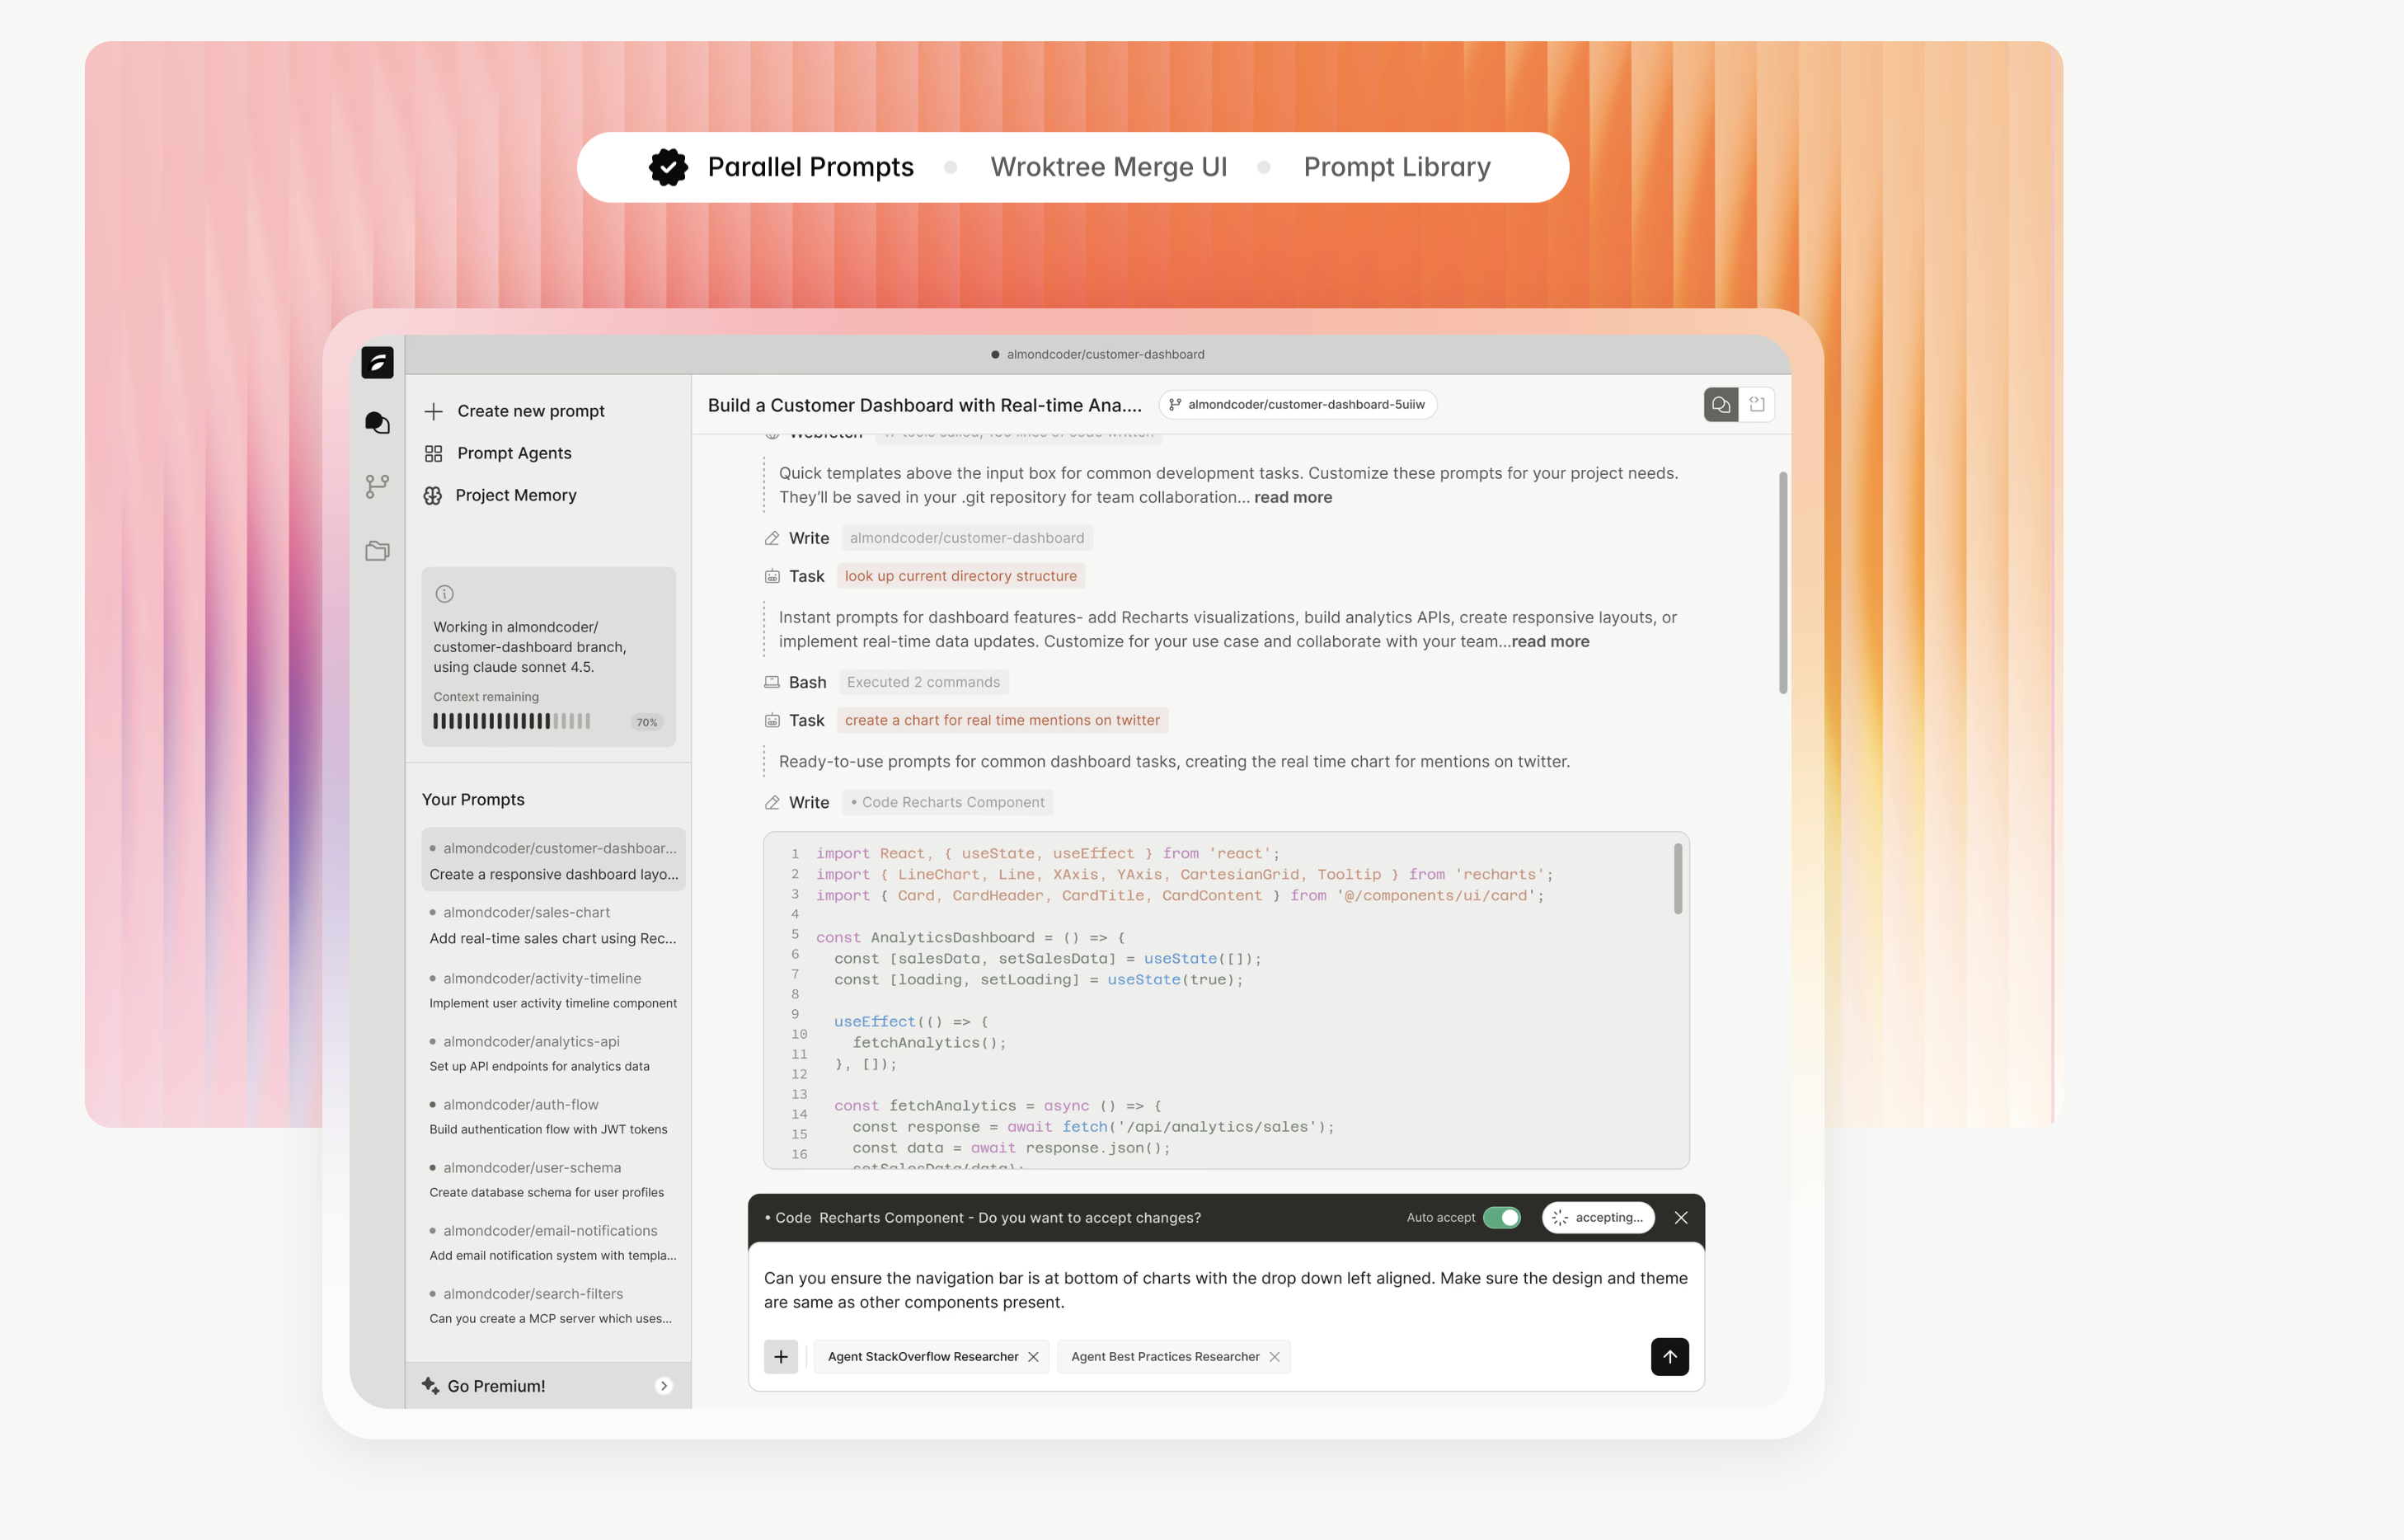Image resolution: width=2404 pixels, height=1540 pixels.
Task: Open the customer-dashboard-5uiiw branch selector
Action: pyautogui.click(x=1297, y=404)
